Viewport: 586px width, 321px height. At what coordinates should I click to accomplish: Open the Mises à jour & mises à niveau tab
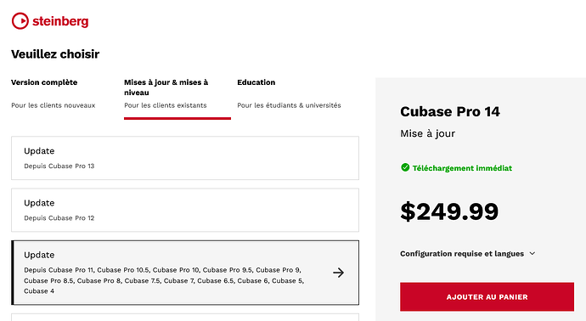tap(177, 98)
